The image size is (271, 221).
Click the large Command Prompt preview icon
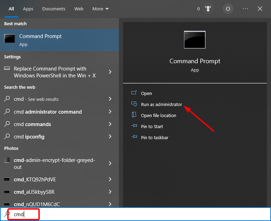point(195,40)
